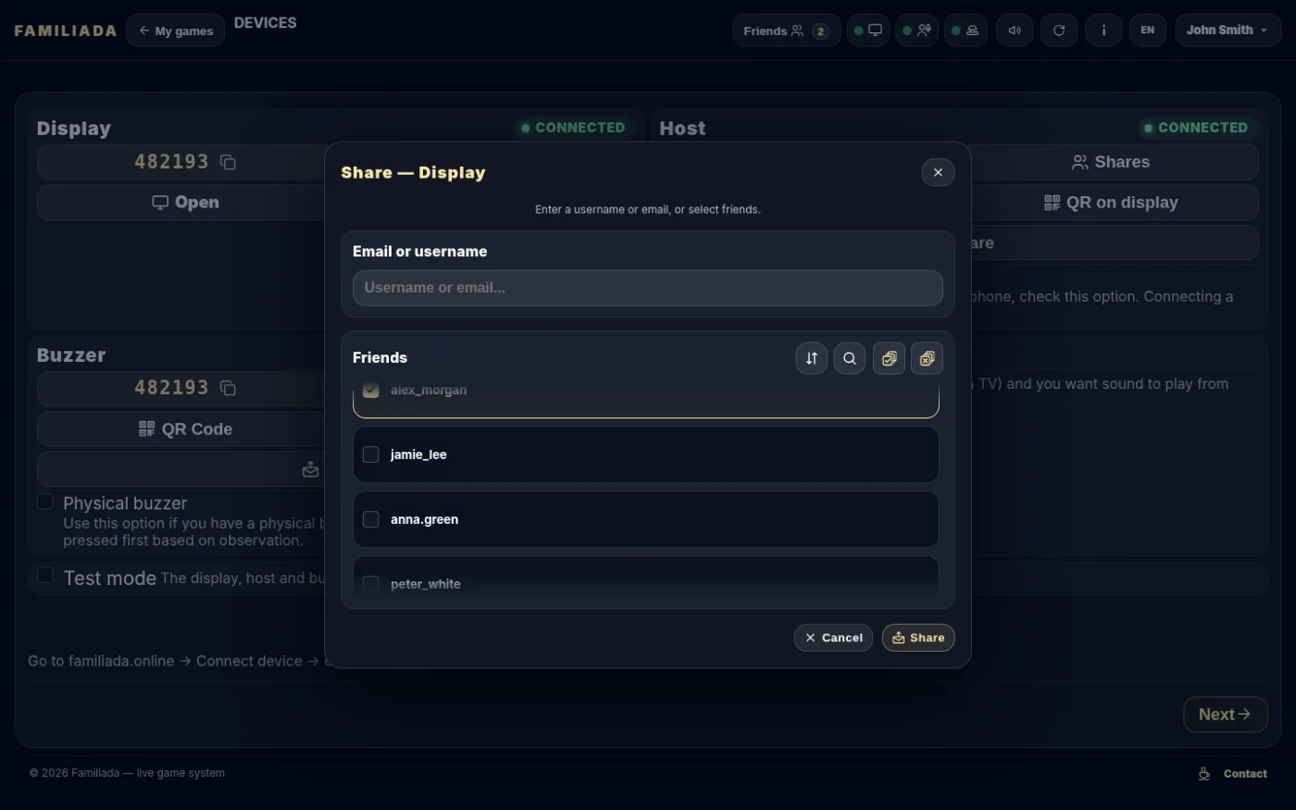Check the jamie_lee friend checkbox
This screenshot has height=810, width=1296.
coord(371,455)
